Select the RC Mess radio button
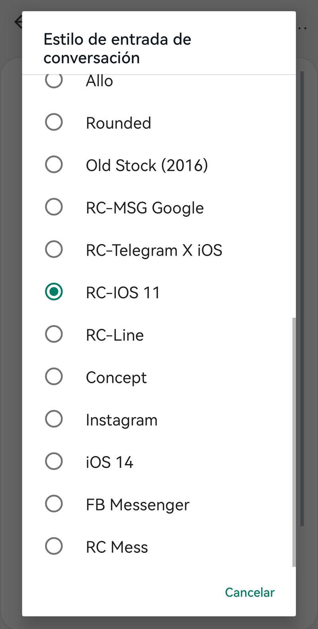Screen dimensions: 318x629 point(54,546)
